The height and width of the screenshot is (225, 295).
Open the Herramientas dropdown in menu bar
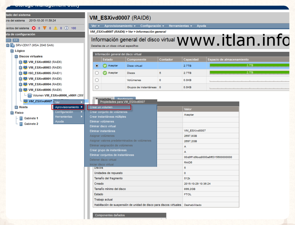point(180,26)
